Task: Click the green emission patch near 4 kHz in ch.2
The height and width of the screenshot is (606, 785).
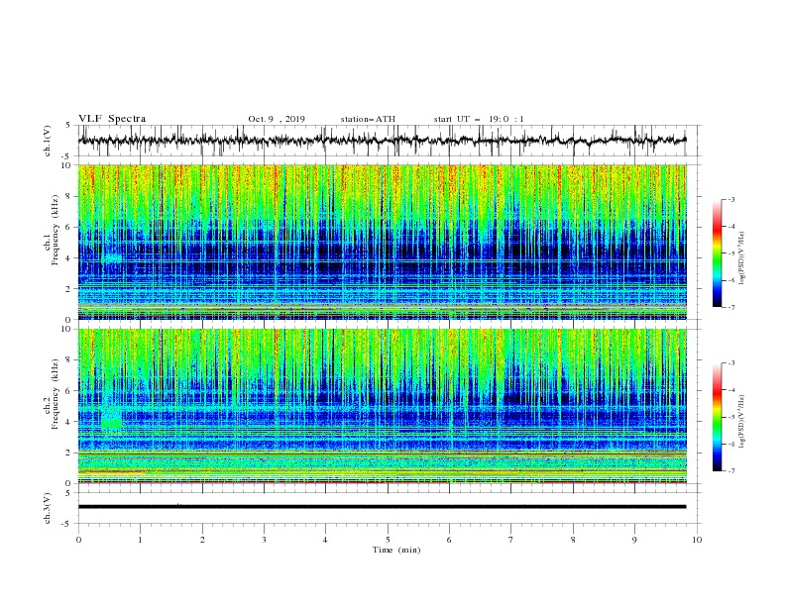Action: tap(111, 424)
